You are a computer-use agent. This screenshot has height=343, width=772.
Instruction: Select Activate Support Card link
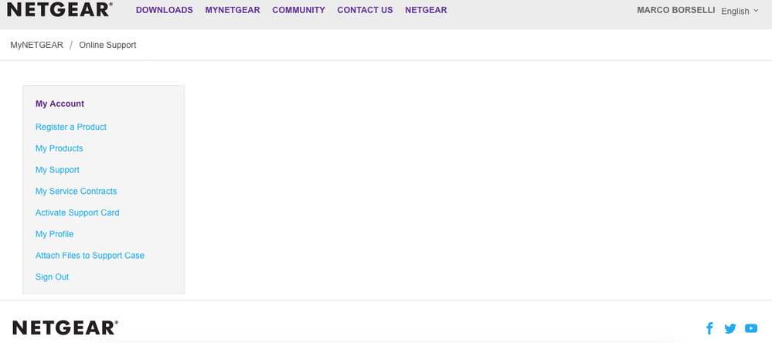(77, 212)
